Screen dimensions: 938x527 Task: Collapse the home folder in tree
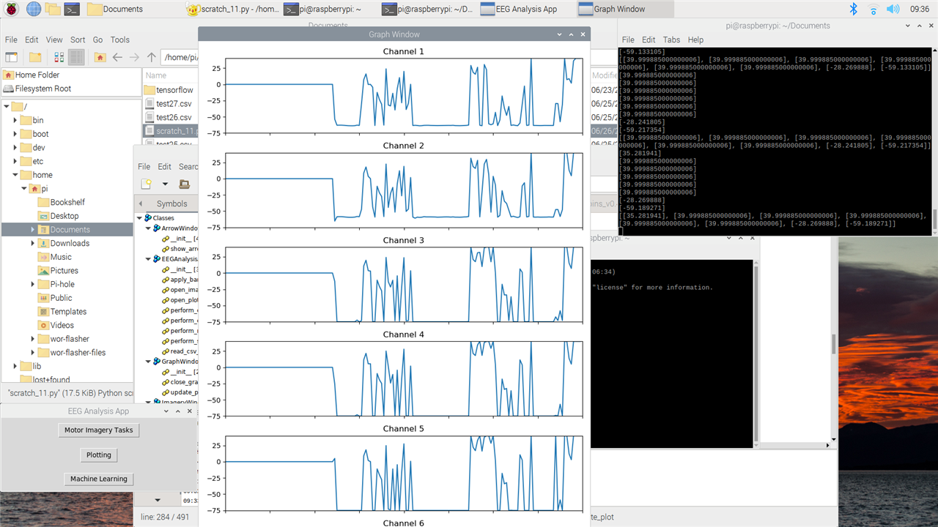point(15,175)
